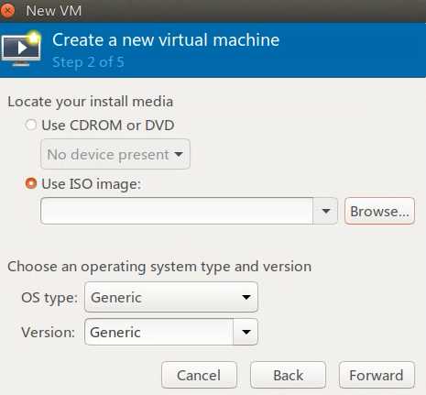The image size is (426, 395).
Task: Expand the Version combo box arrow
Action: click(x=246, y=332)
